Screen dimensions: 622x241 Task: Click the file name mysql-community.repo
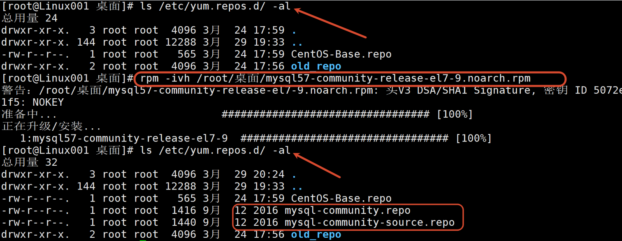pyautogui.click(x=348, y=211)
